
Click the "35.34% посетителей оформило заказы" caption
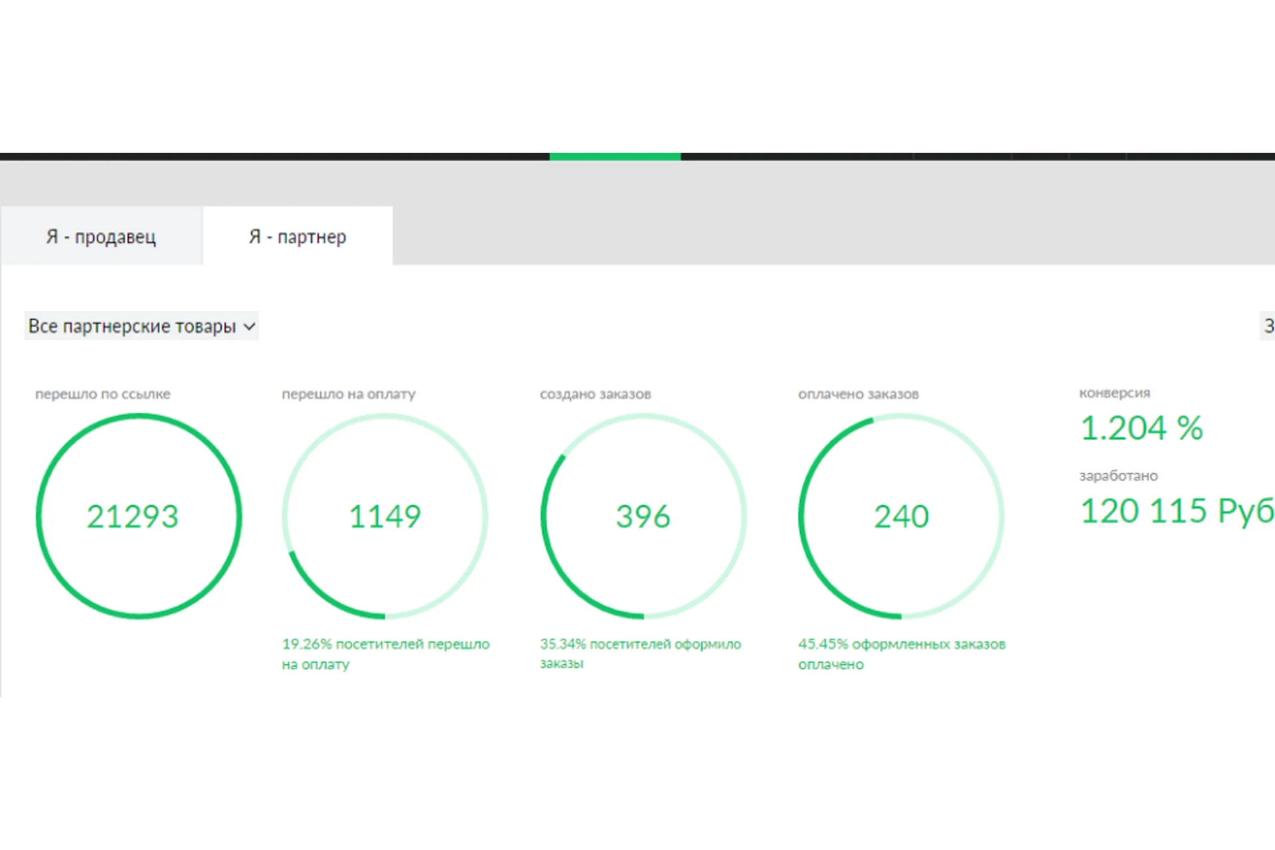coord(640,653)
